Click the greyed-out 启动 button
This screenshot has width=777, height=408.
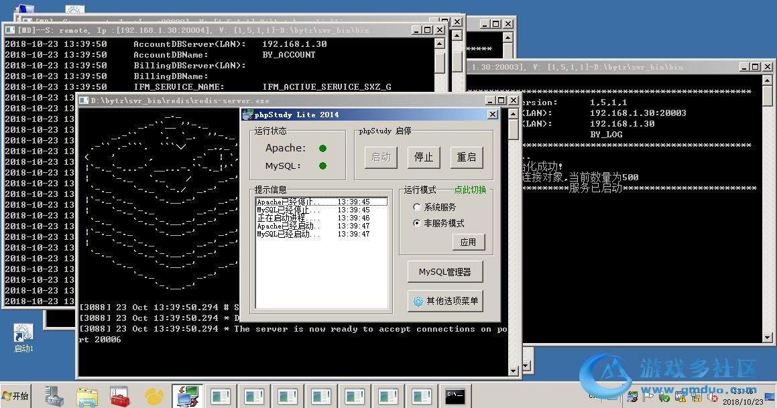point(381,157)
